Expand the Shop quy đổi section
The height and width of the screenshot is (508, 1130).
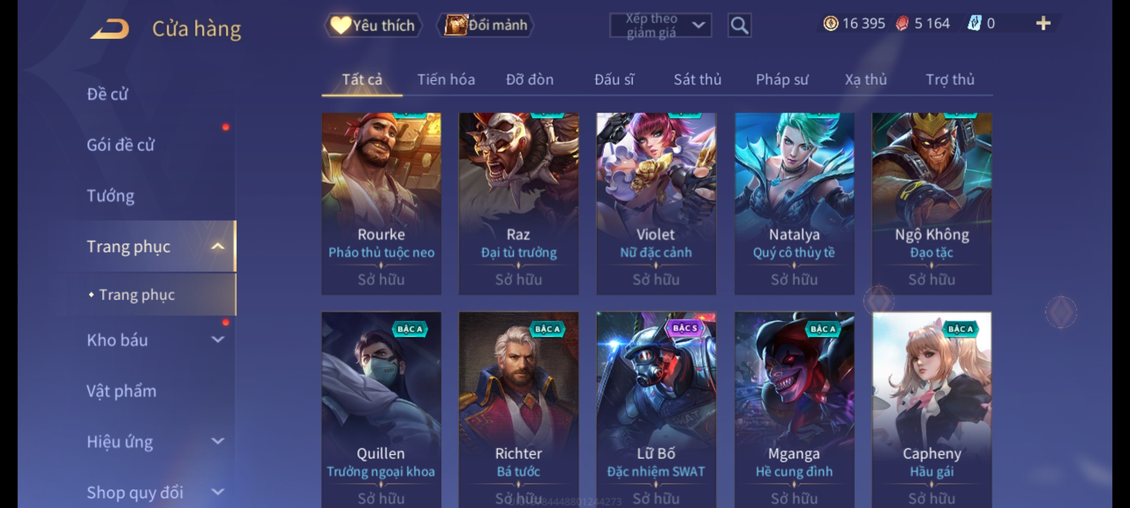click(218, 492)
